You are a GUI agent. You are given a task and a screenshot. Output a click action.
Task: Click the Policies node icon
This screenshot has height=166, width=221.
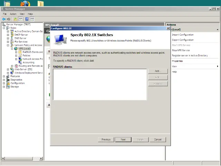coord(20,56)
